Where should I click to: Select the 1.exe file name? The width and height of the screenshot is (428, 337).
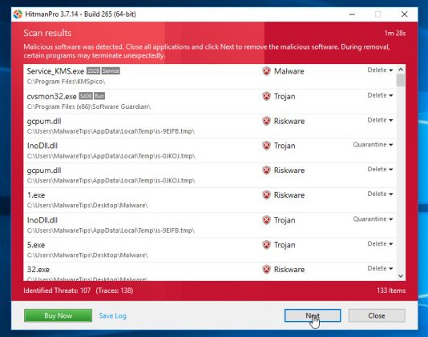36,195
